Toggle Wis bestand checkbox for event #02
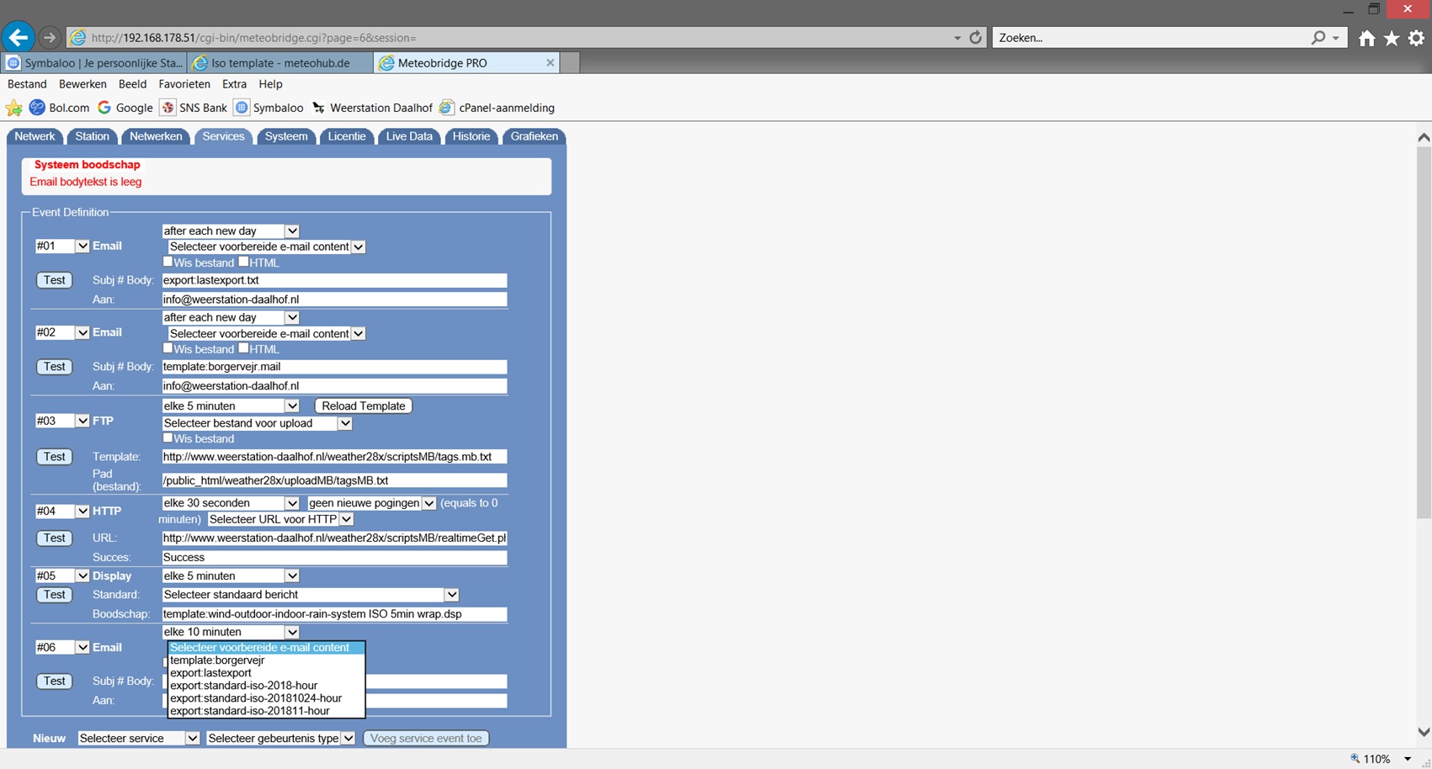This screenshot has width=1432, height=769. click(168, 348)
